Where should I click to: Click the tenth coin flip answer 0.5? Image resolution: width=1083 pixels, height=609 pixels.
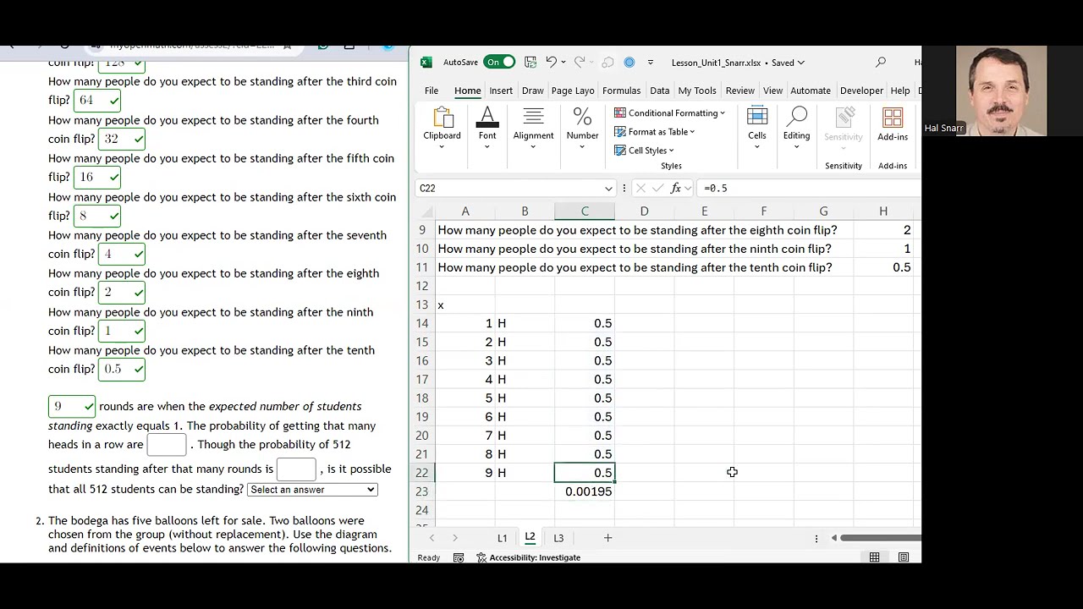coord(122,370)
